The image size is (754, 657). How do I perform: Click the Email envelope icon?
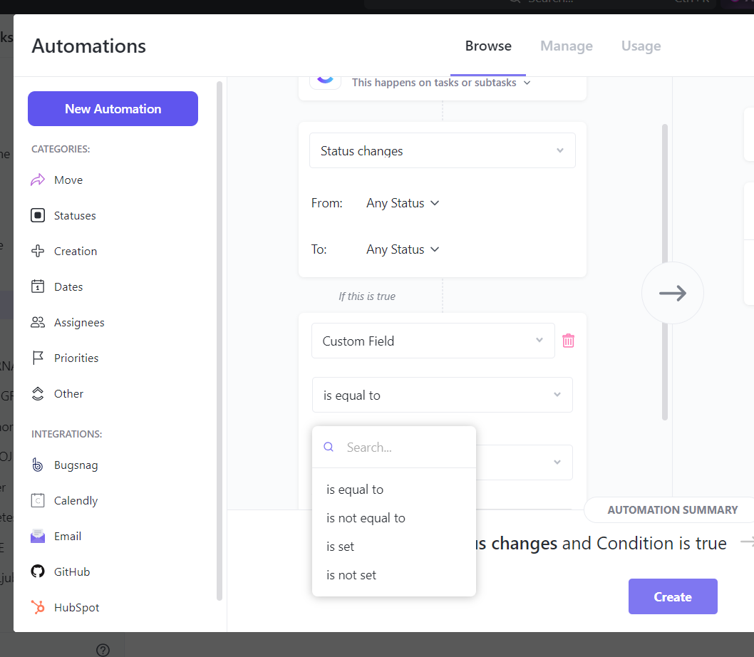coord(38,537)
